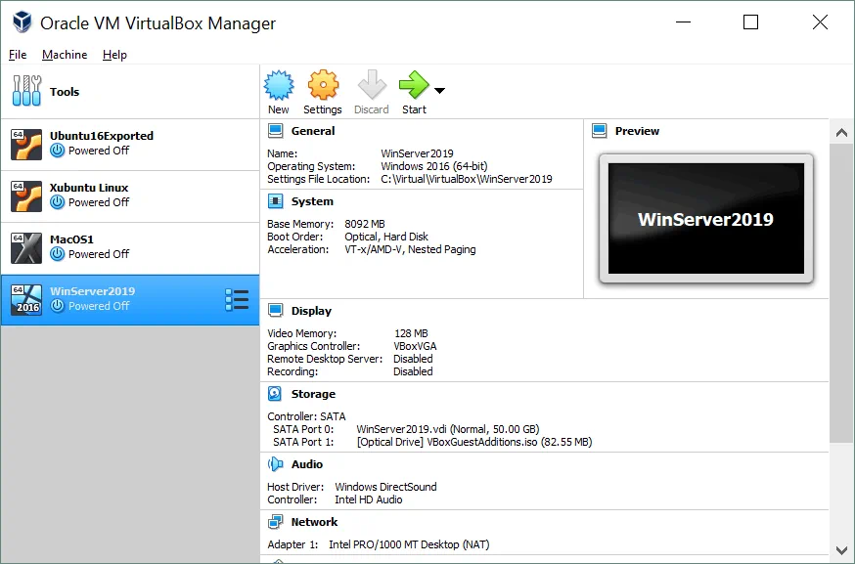
Task: Click the details pane scroll down arrow
Action: [x=841, y=551]
